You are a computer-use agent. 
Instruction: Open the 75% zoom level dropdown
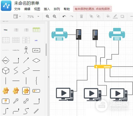coord(33,16)
